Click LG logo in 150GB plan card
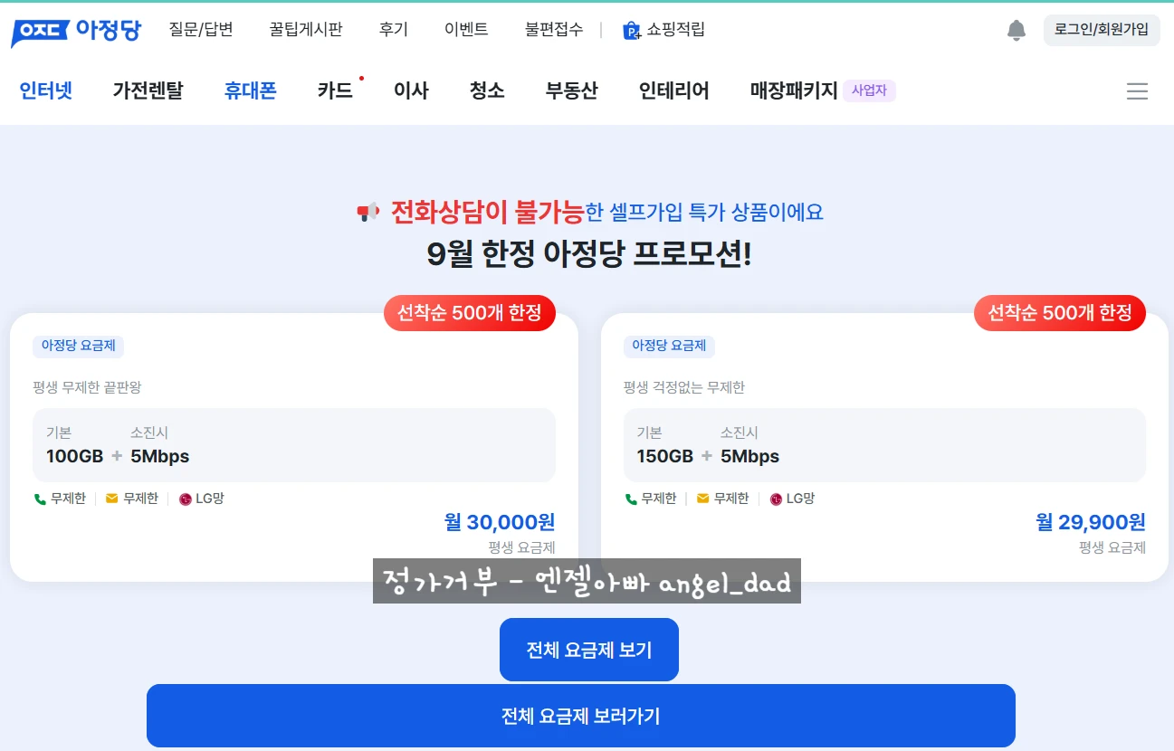This screenshot has height=751, width=1174. pyautogui.click(x=776, y=499)
